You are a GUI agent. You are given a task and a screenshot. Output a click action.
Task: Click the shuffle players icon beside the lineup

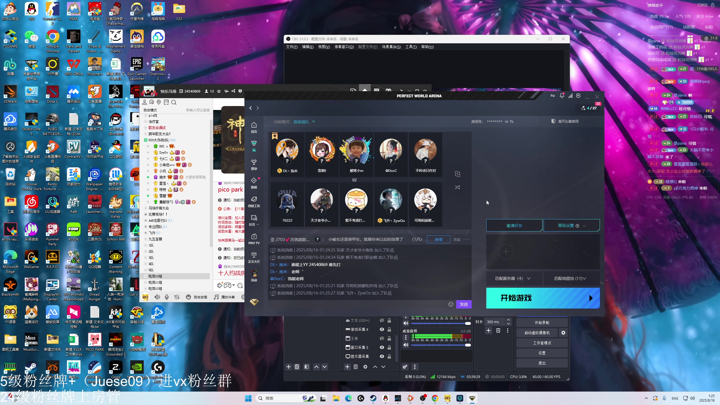[457, 187]
